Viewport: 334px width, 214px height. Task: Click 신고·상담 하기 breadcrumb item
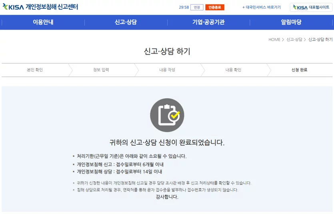pyautogui.click(x=320, y=40)
